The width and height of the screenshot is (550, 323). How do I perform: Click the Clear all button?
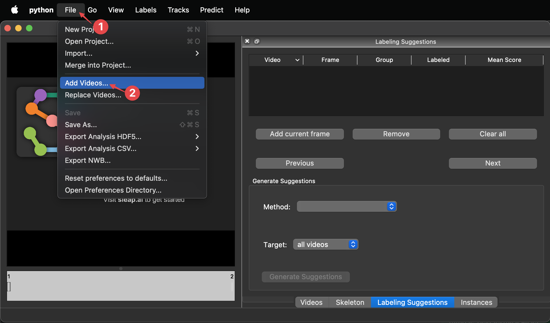click(x=492, y=134)
